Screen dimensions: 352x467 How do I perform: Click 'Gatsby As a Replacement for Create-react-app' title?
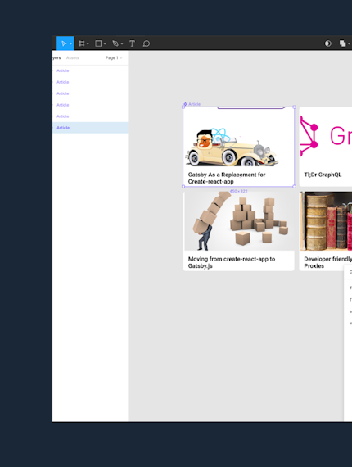tap(227, 178)
